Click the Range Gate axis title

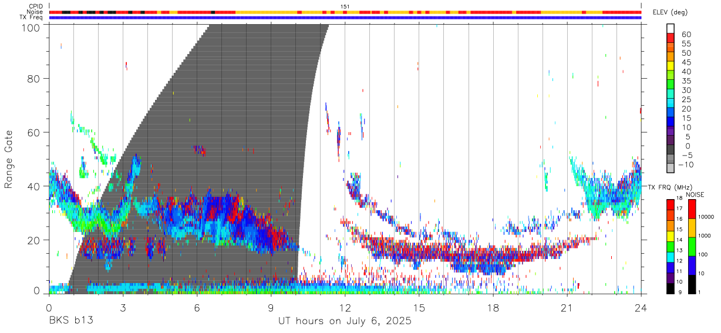point(9,159)
